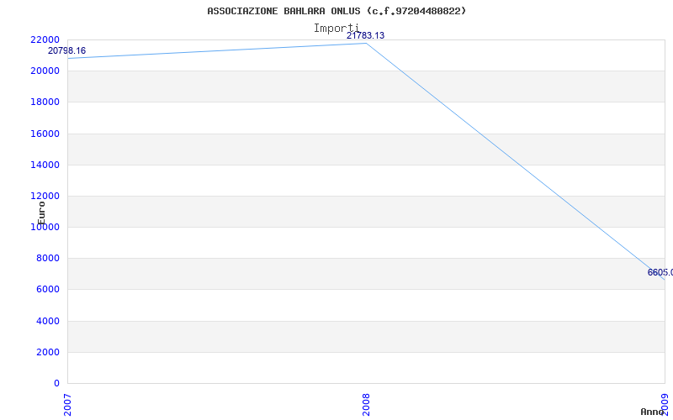673x420 pixels.
Task: Click the 12000 y-axis tick label
Action: pos(45,196)
